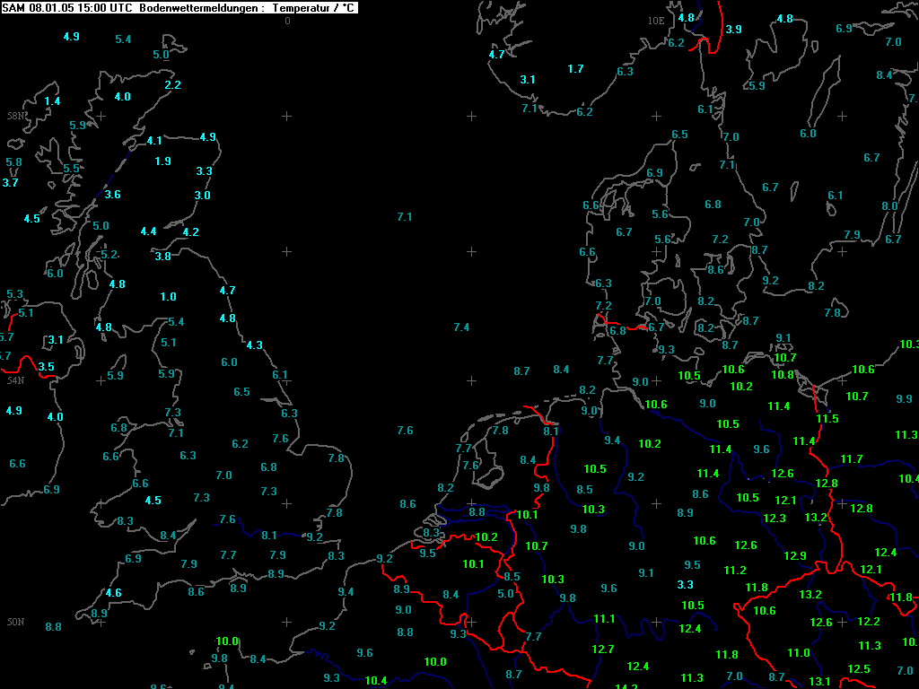Select the green 12.7 temperature reading
Viewport: 919px width, 689px height.
603,649
